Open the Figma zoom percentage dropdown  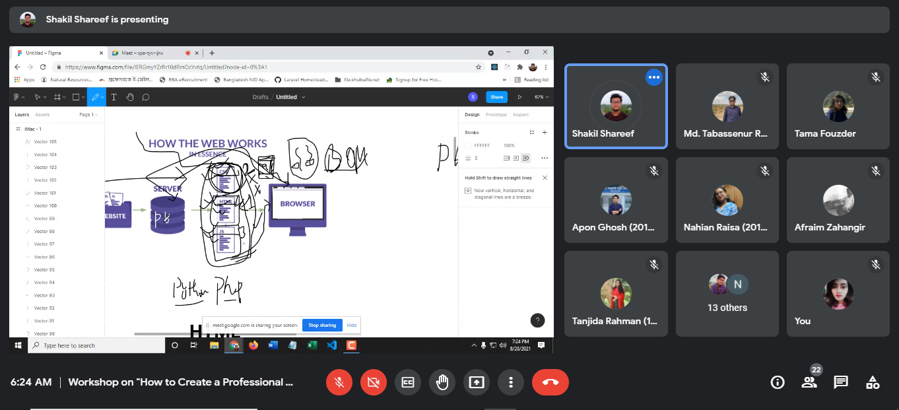[541, 97]
